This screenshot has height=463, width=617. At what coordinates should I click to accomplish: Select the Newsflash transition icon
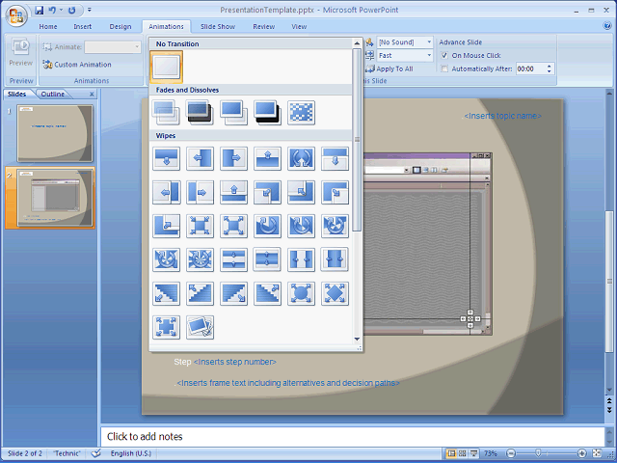[200, 327]
